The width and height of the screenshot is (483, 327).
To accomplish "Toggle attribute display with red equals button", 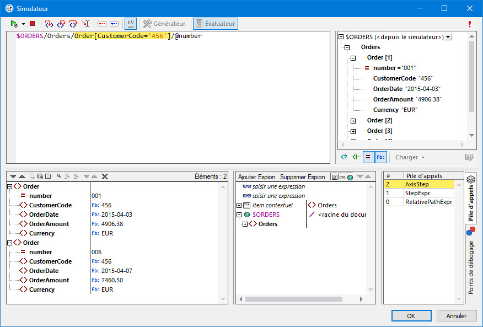I will (x=368, y=157).
